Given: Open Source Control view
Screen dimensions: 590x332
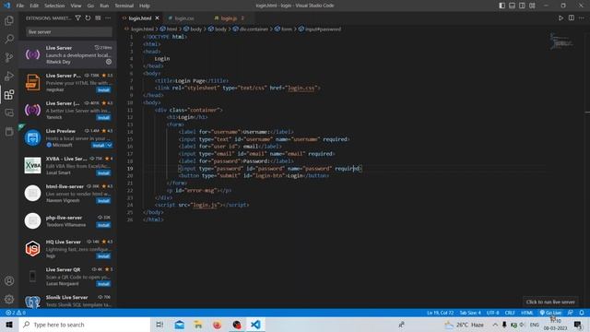Looking at the screenshot, I should click(x=9, y=57).
